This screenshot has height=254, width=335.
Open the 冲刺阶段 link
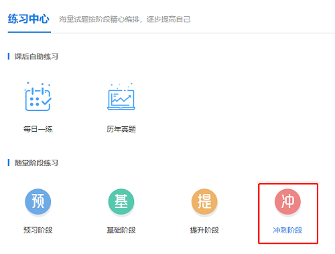click(287, 230)
